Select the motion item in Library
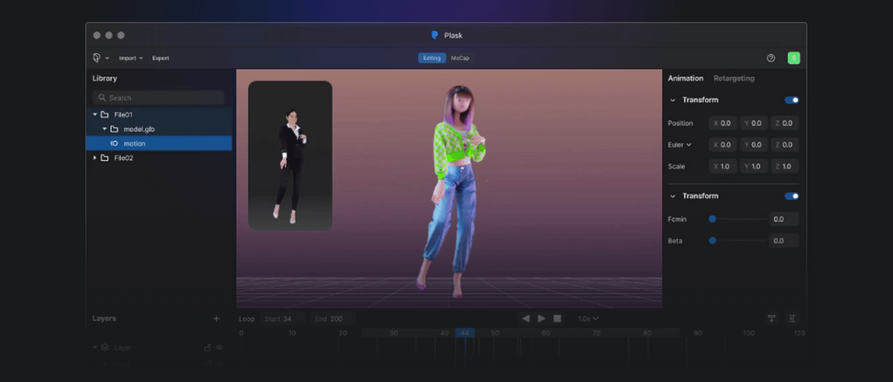 (x=159, y=143)
